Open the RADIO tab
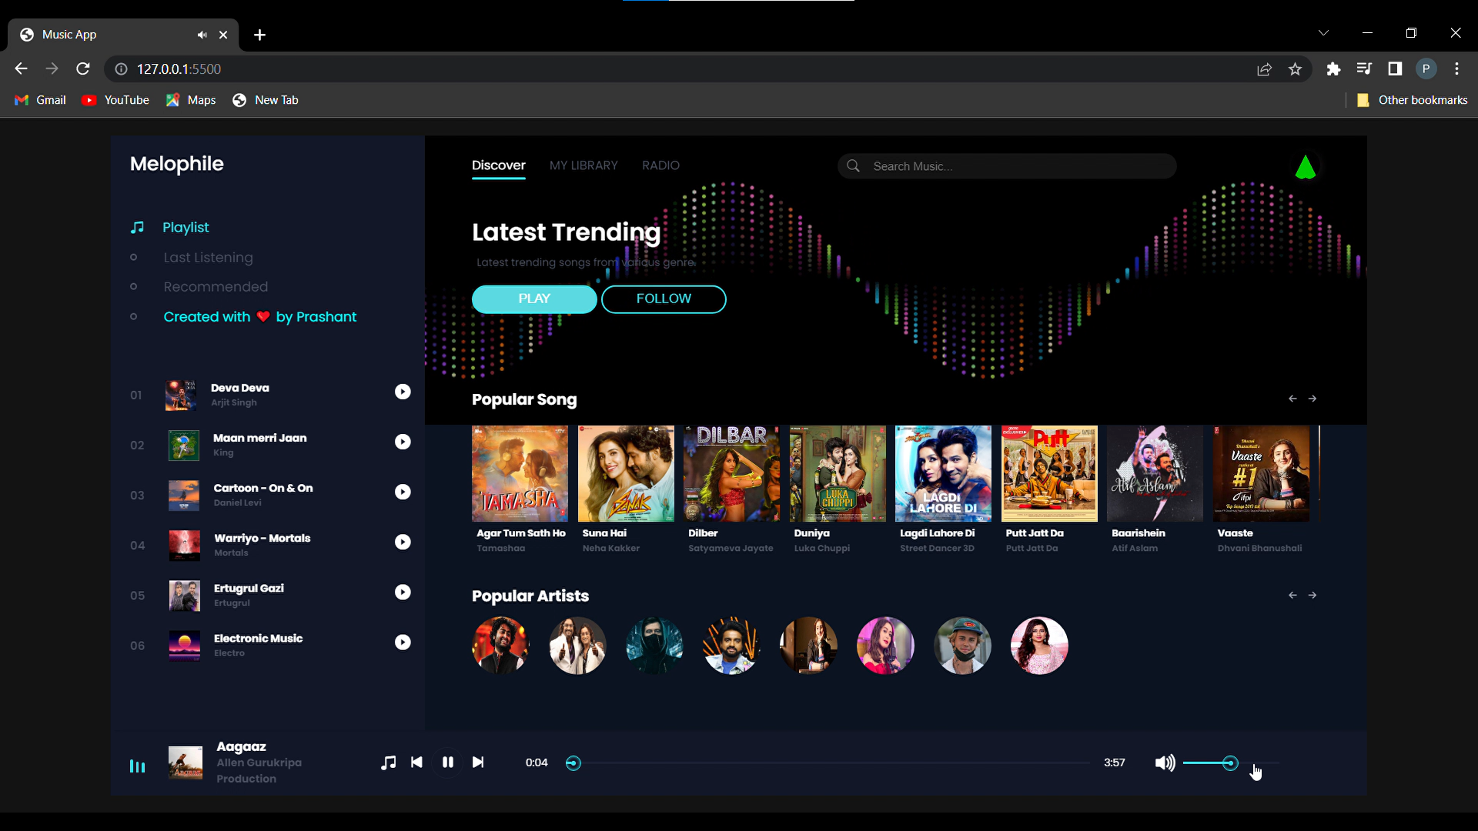The height and width of the screenshot is (831, 1478). coord(660,165)
